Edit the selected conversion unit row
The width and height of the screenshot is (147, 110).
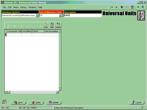click(52, 25)
